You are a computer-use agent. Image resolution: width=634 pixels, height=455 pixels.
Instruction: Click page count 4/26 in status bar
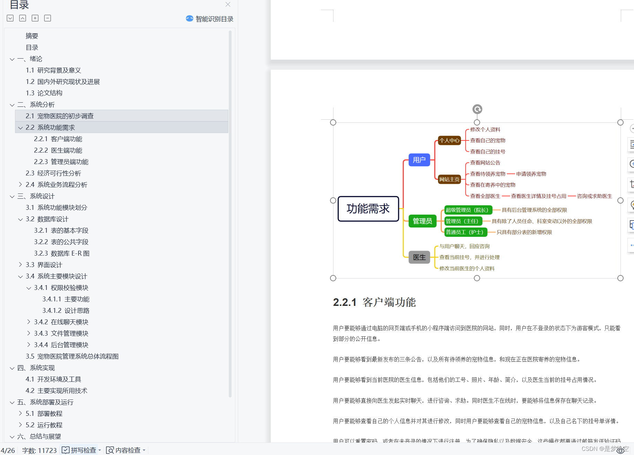pos(8,450)
